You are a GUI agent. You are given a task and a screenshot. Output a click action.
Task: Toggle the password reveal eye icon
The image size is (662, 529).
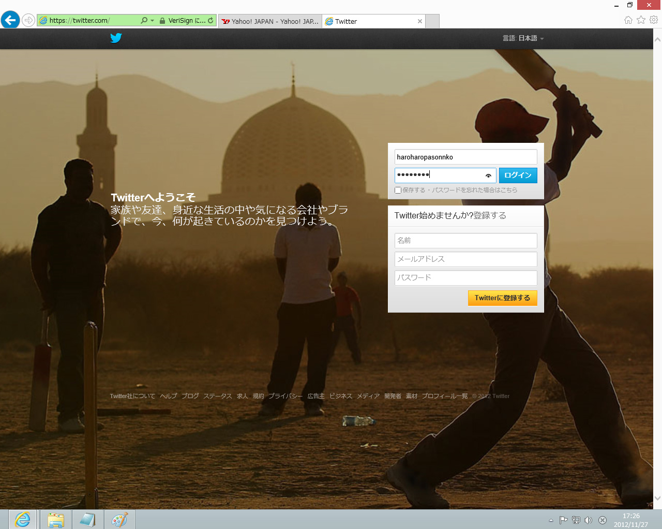(x=488, y=175)
